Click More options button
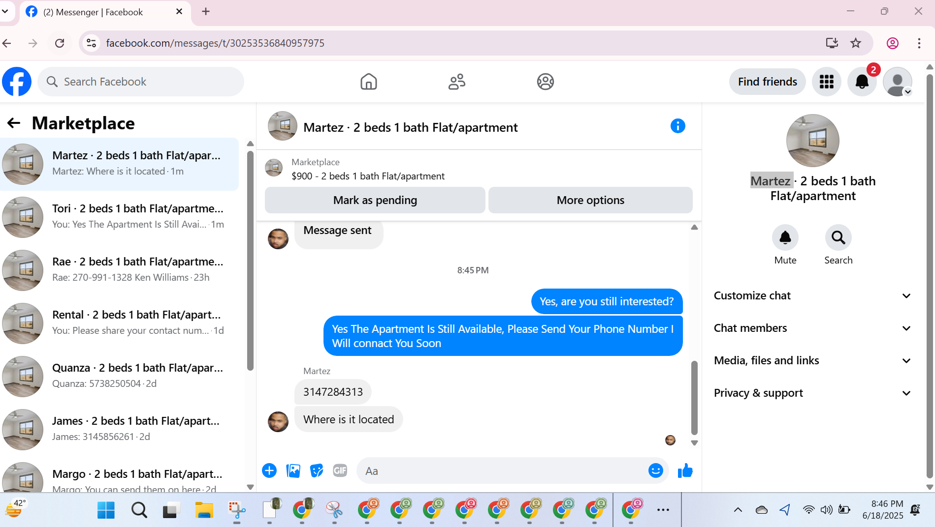The width and height of the screenshot is (935, 527). [x=590, y=200]
